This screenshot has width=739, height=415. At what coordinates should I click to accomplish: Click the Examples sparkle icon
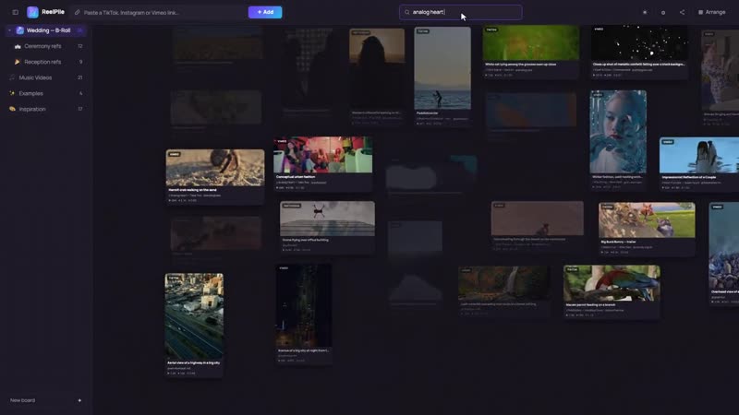click(x=12, y=93)
